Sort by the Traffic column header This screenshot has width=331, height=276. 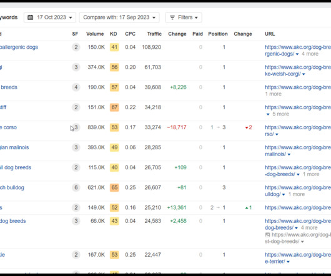(154, 34)
